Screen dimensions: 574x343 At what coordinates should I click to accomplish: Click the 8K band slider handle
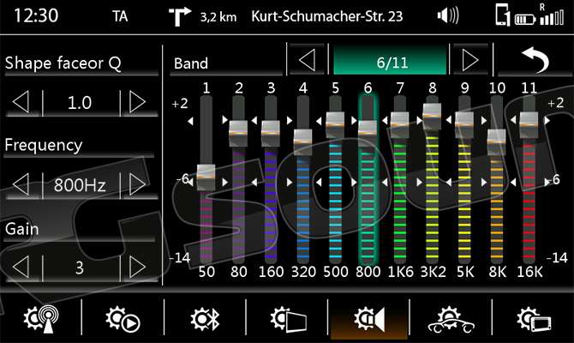(496, 142)
